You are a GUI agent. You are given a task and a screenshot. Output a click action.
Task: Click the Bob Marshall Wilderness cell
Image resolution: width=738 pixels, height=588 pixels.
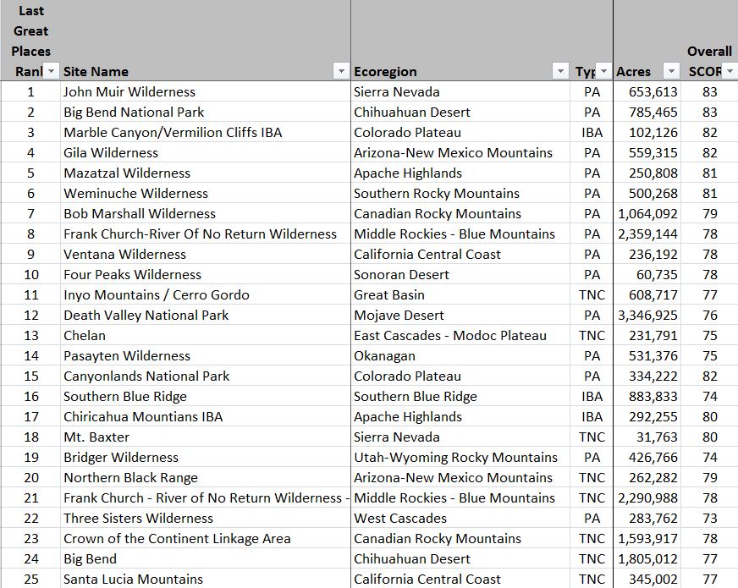click(205, 213)
